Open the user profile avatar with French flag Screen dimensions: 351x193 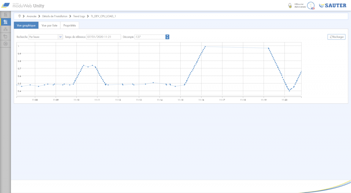pos(311,6)
